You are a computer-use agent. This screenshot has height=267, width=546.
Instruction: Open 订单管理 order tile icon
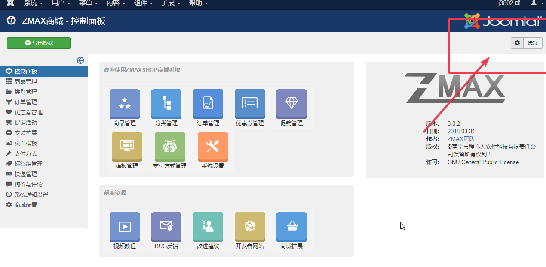point(208,104)
